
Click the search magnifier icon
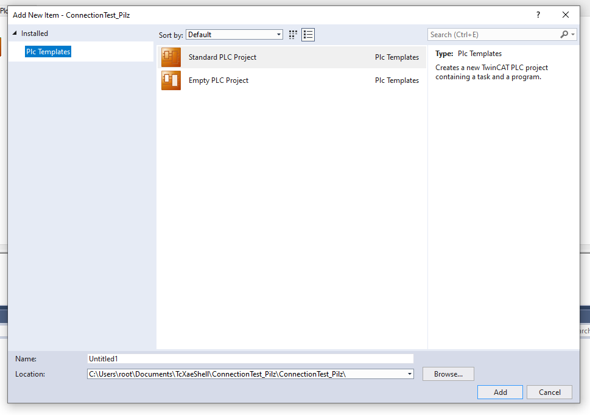[x=564, y=34]
